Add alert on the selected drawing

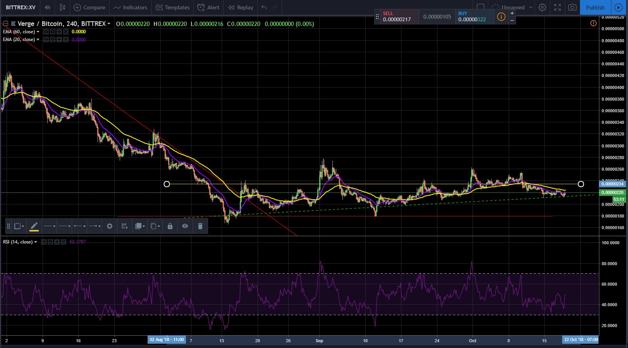click(x=124, y=226)
